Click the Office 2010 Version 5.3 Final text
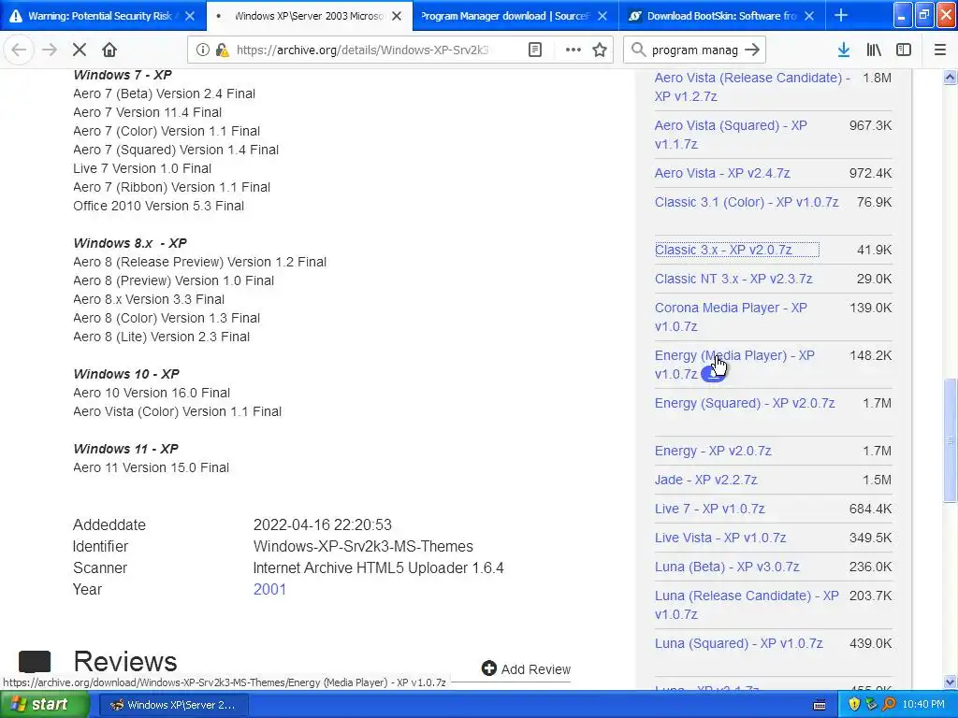This screenshot has width=958, height=718. point(158,206)
